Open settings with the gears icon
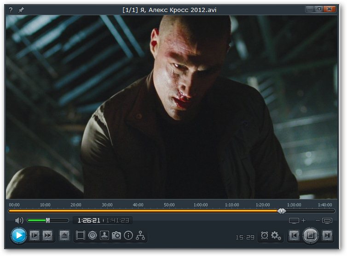 (276, 236)
